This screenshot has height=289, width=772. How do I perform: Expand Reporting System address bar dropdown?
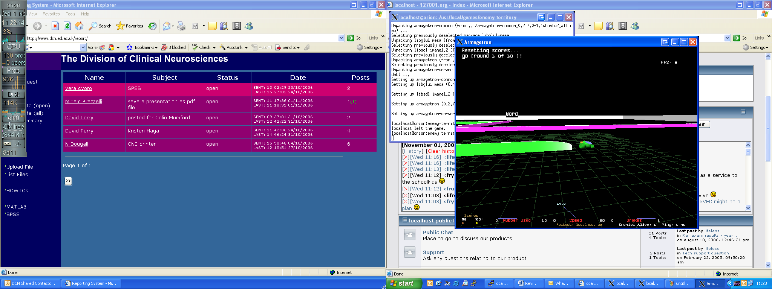coord(341,38)
